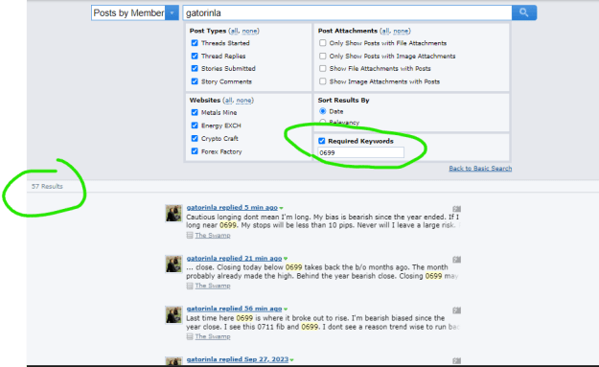This screenshot has height=367, width=599.
Task: Click thread icon beside The Swamp, 5 min post
Action: click(190, 236)
